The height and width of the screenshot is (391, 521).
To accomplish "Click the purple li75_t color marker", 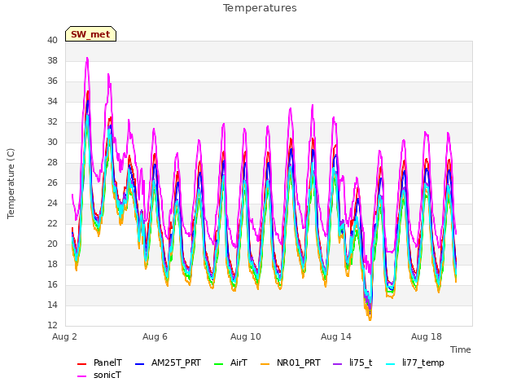I will (x=337, y=364).
